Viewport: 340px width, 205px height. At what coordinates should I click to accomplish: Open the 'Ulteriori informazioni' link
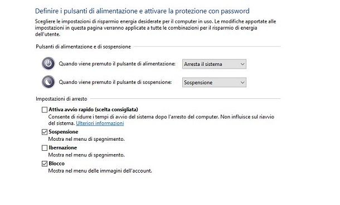coord(100,123)
